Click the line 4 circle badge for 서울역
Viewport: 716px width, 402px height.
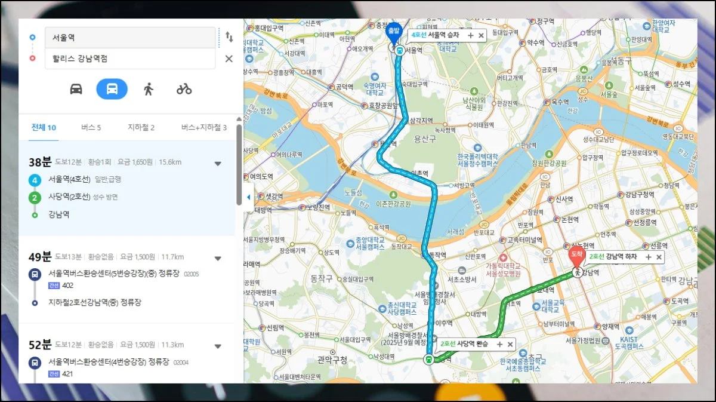(35, 179)
